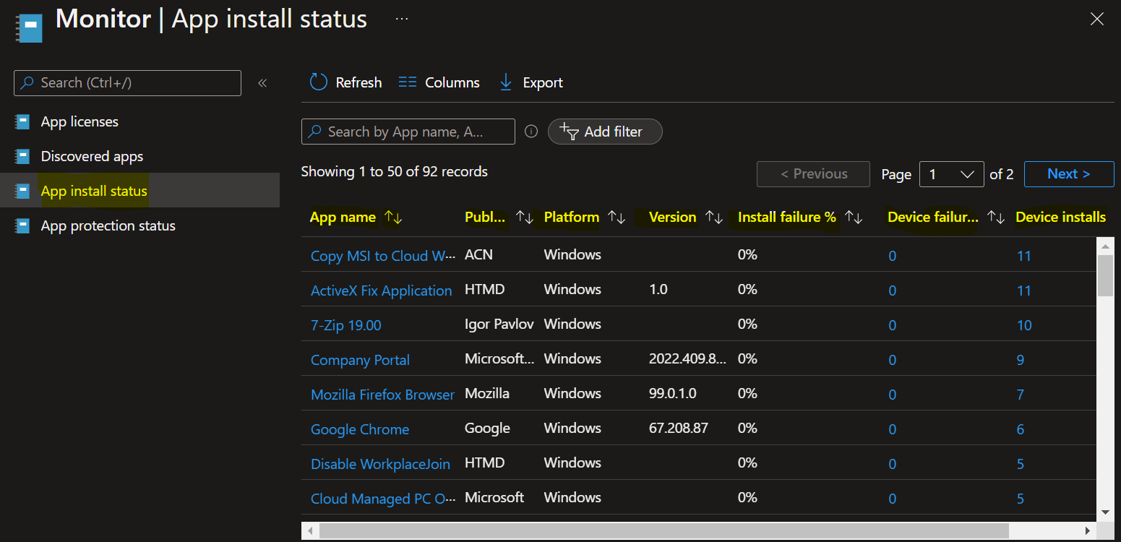Open the Page number dropdown

(951, 174)
